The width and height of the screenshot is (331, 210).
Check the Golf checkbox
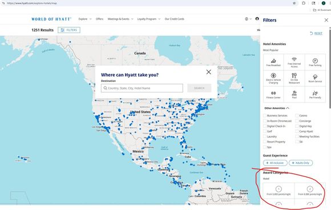click(265, 131)
